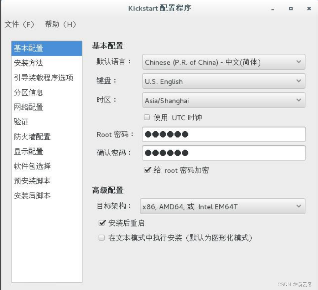
Task: Expand the 时区 Asia/Shanghai dropdown
Action: (224, 100)
